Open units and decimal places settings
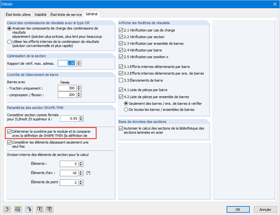Screen dimensions: 280x215 click(18, 209)
